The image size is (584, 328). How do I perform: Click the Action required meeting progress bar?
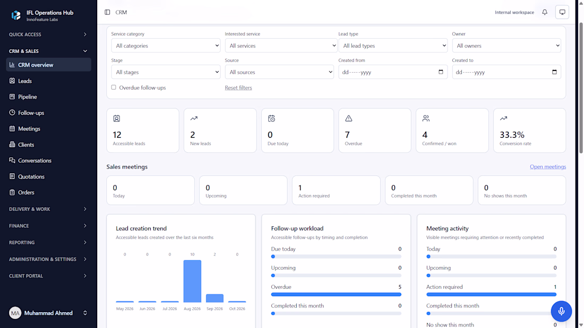click(491, 295)
